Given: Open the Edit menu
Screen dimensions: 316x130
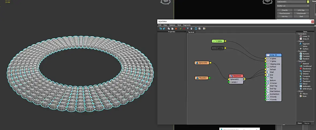Looking at the screenshot, I should pos(160,25).
